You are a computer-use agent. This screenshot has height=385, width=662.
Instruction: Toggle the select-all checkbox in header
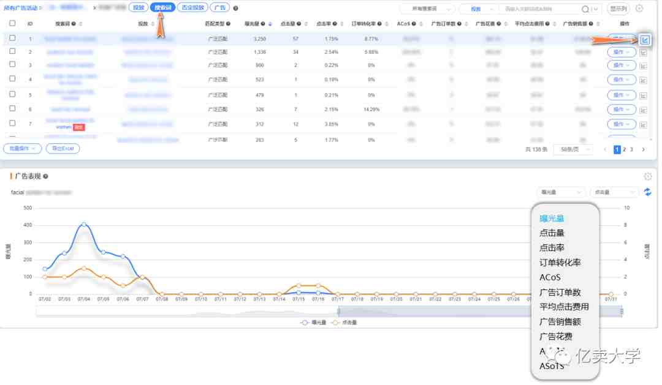pyautogui.click(x=12, y=23)
